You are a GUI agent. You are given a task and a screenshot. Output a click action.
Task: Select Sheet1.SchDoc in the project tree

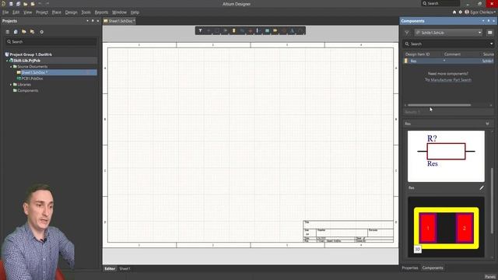point(34,72)
